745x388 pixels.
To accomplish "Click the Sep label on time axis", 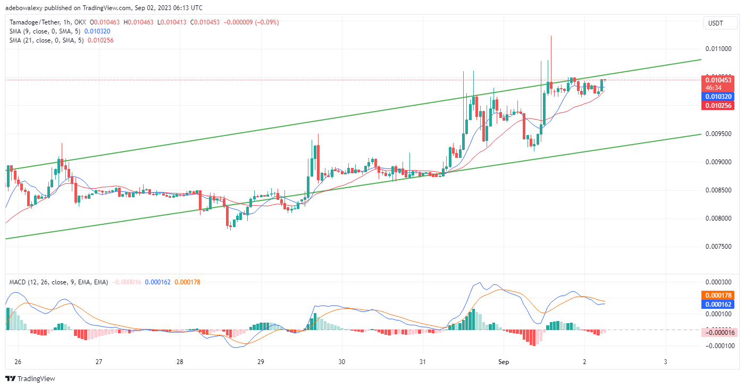I will (504, 362).
